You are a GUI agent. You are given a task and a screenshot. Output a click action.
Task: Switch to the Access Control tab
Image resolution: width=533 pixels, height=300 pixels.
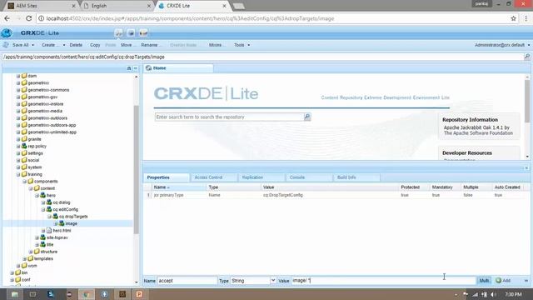coord(213,177)
